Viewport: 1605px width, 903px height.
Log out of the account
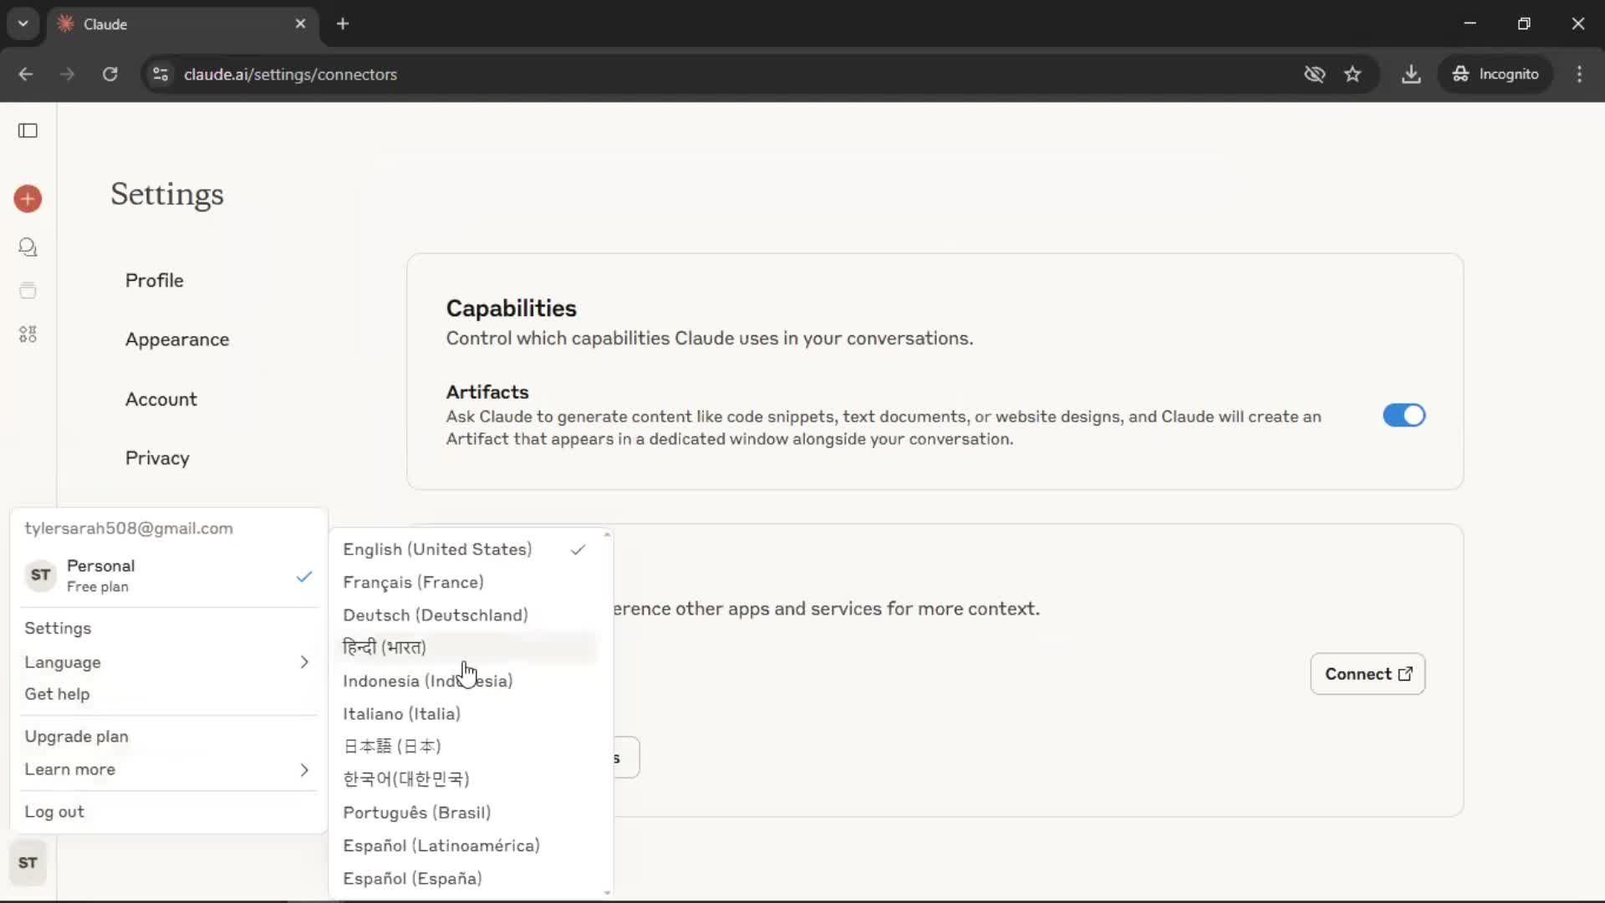click(168, 812)
